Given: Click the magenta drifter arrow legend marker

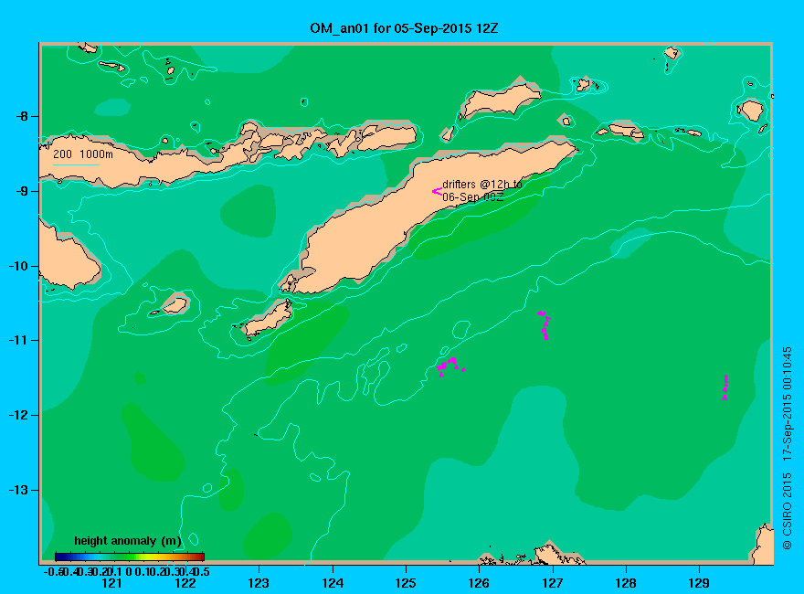Looking at the screenshot, I should click(437, 191).
